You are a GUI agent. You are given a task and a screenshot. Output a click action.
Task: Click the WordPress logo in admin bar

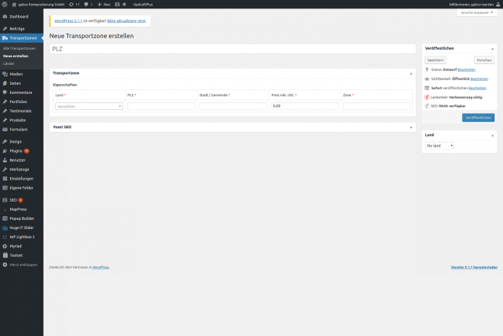[x=4, y=4]
